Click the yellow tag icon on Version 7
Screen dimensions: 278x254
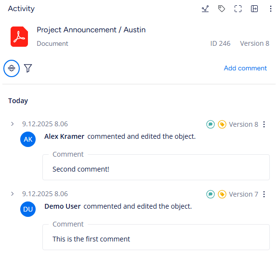click(x=222, y=194)
